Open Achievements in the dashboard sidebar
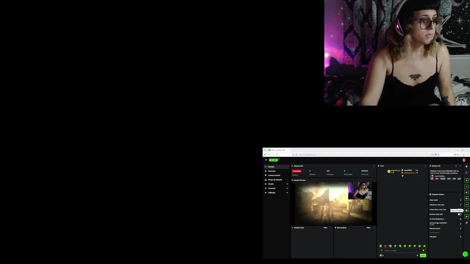 [276, 175]
